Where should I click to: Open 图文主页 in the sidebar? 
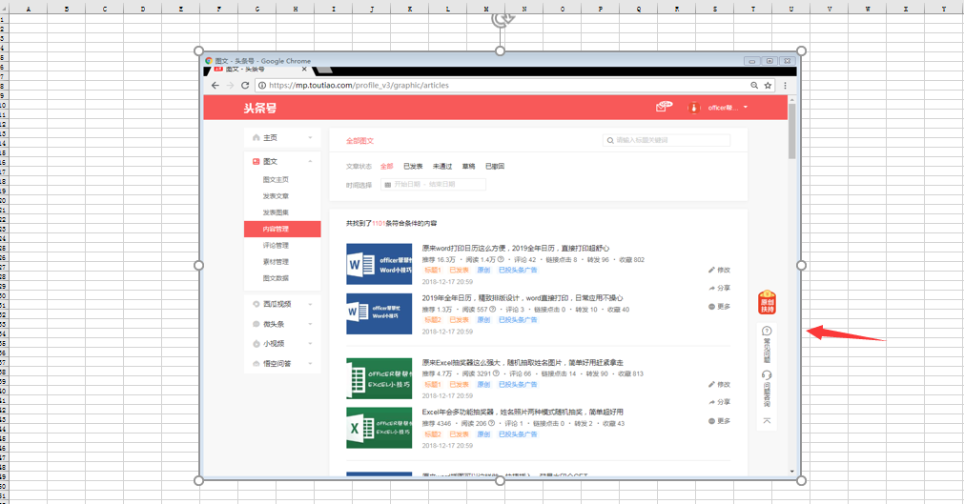276,179
